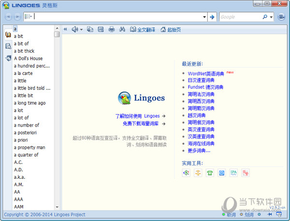The width and height of the screenshot is (290, 221).
Task: Click the Lingoes parrot logo in title bar
Action: tap(6, 5)
